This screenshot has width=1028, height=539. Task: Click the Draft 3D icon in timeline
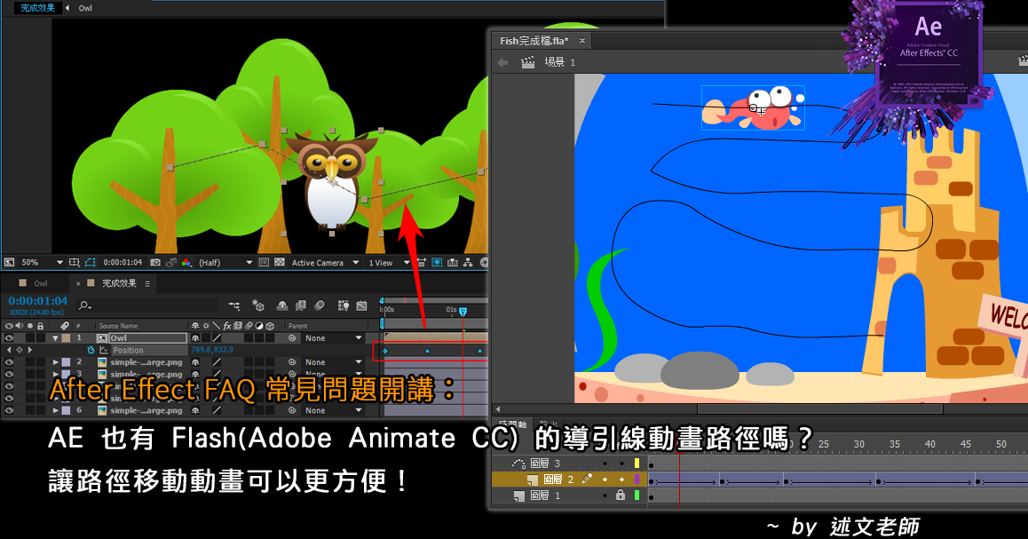click(258, 305)
